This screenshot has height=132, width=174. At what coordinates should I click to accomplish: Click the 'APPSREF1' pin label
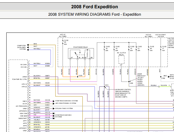23,128
